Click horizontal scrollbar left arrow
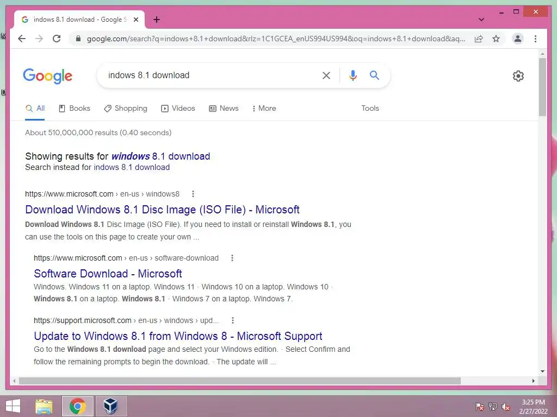 (14, 381)
